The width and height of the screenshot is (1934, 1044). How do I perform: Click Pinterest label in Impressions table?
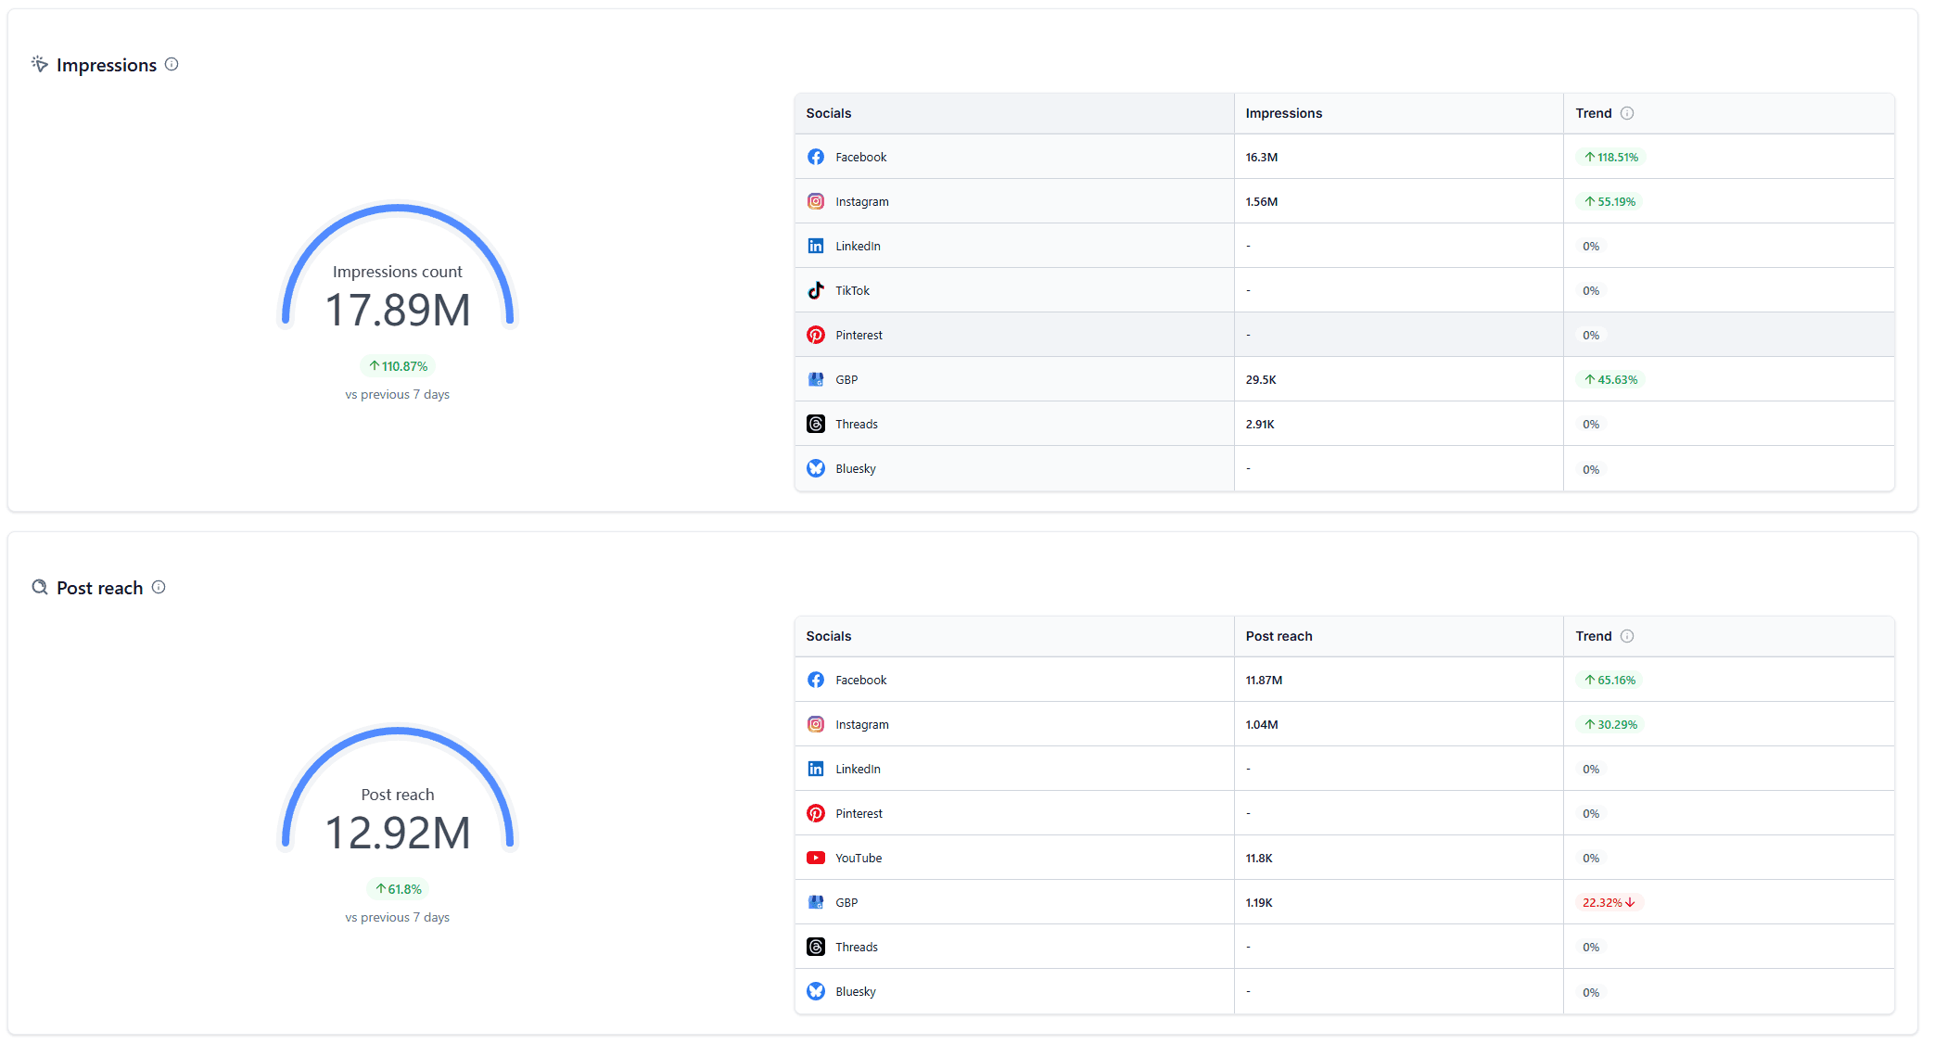(859, 335)
